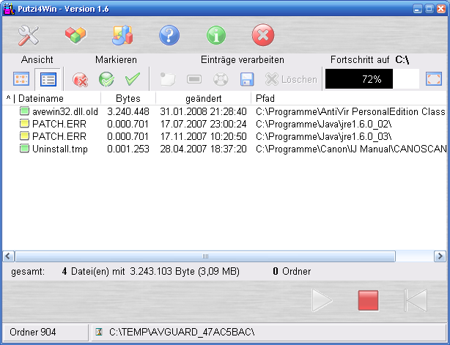This screenshot has height=345, width=450.
Task: Click the colored cubes icon
Action: click(x=75, y=35)
